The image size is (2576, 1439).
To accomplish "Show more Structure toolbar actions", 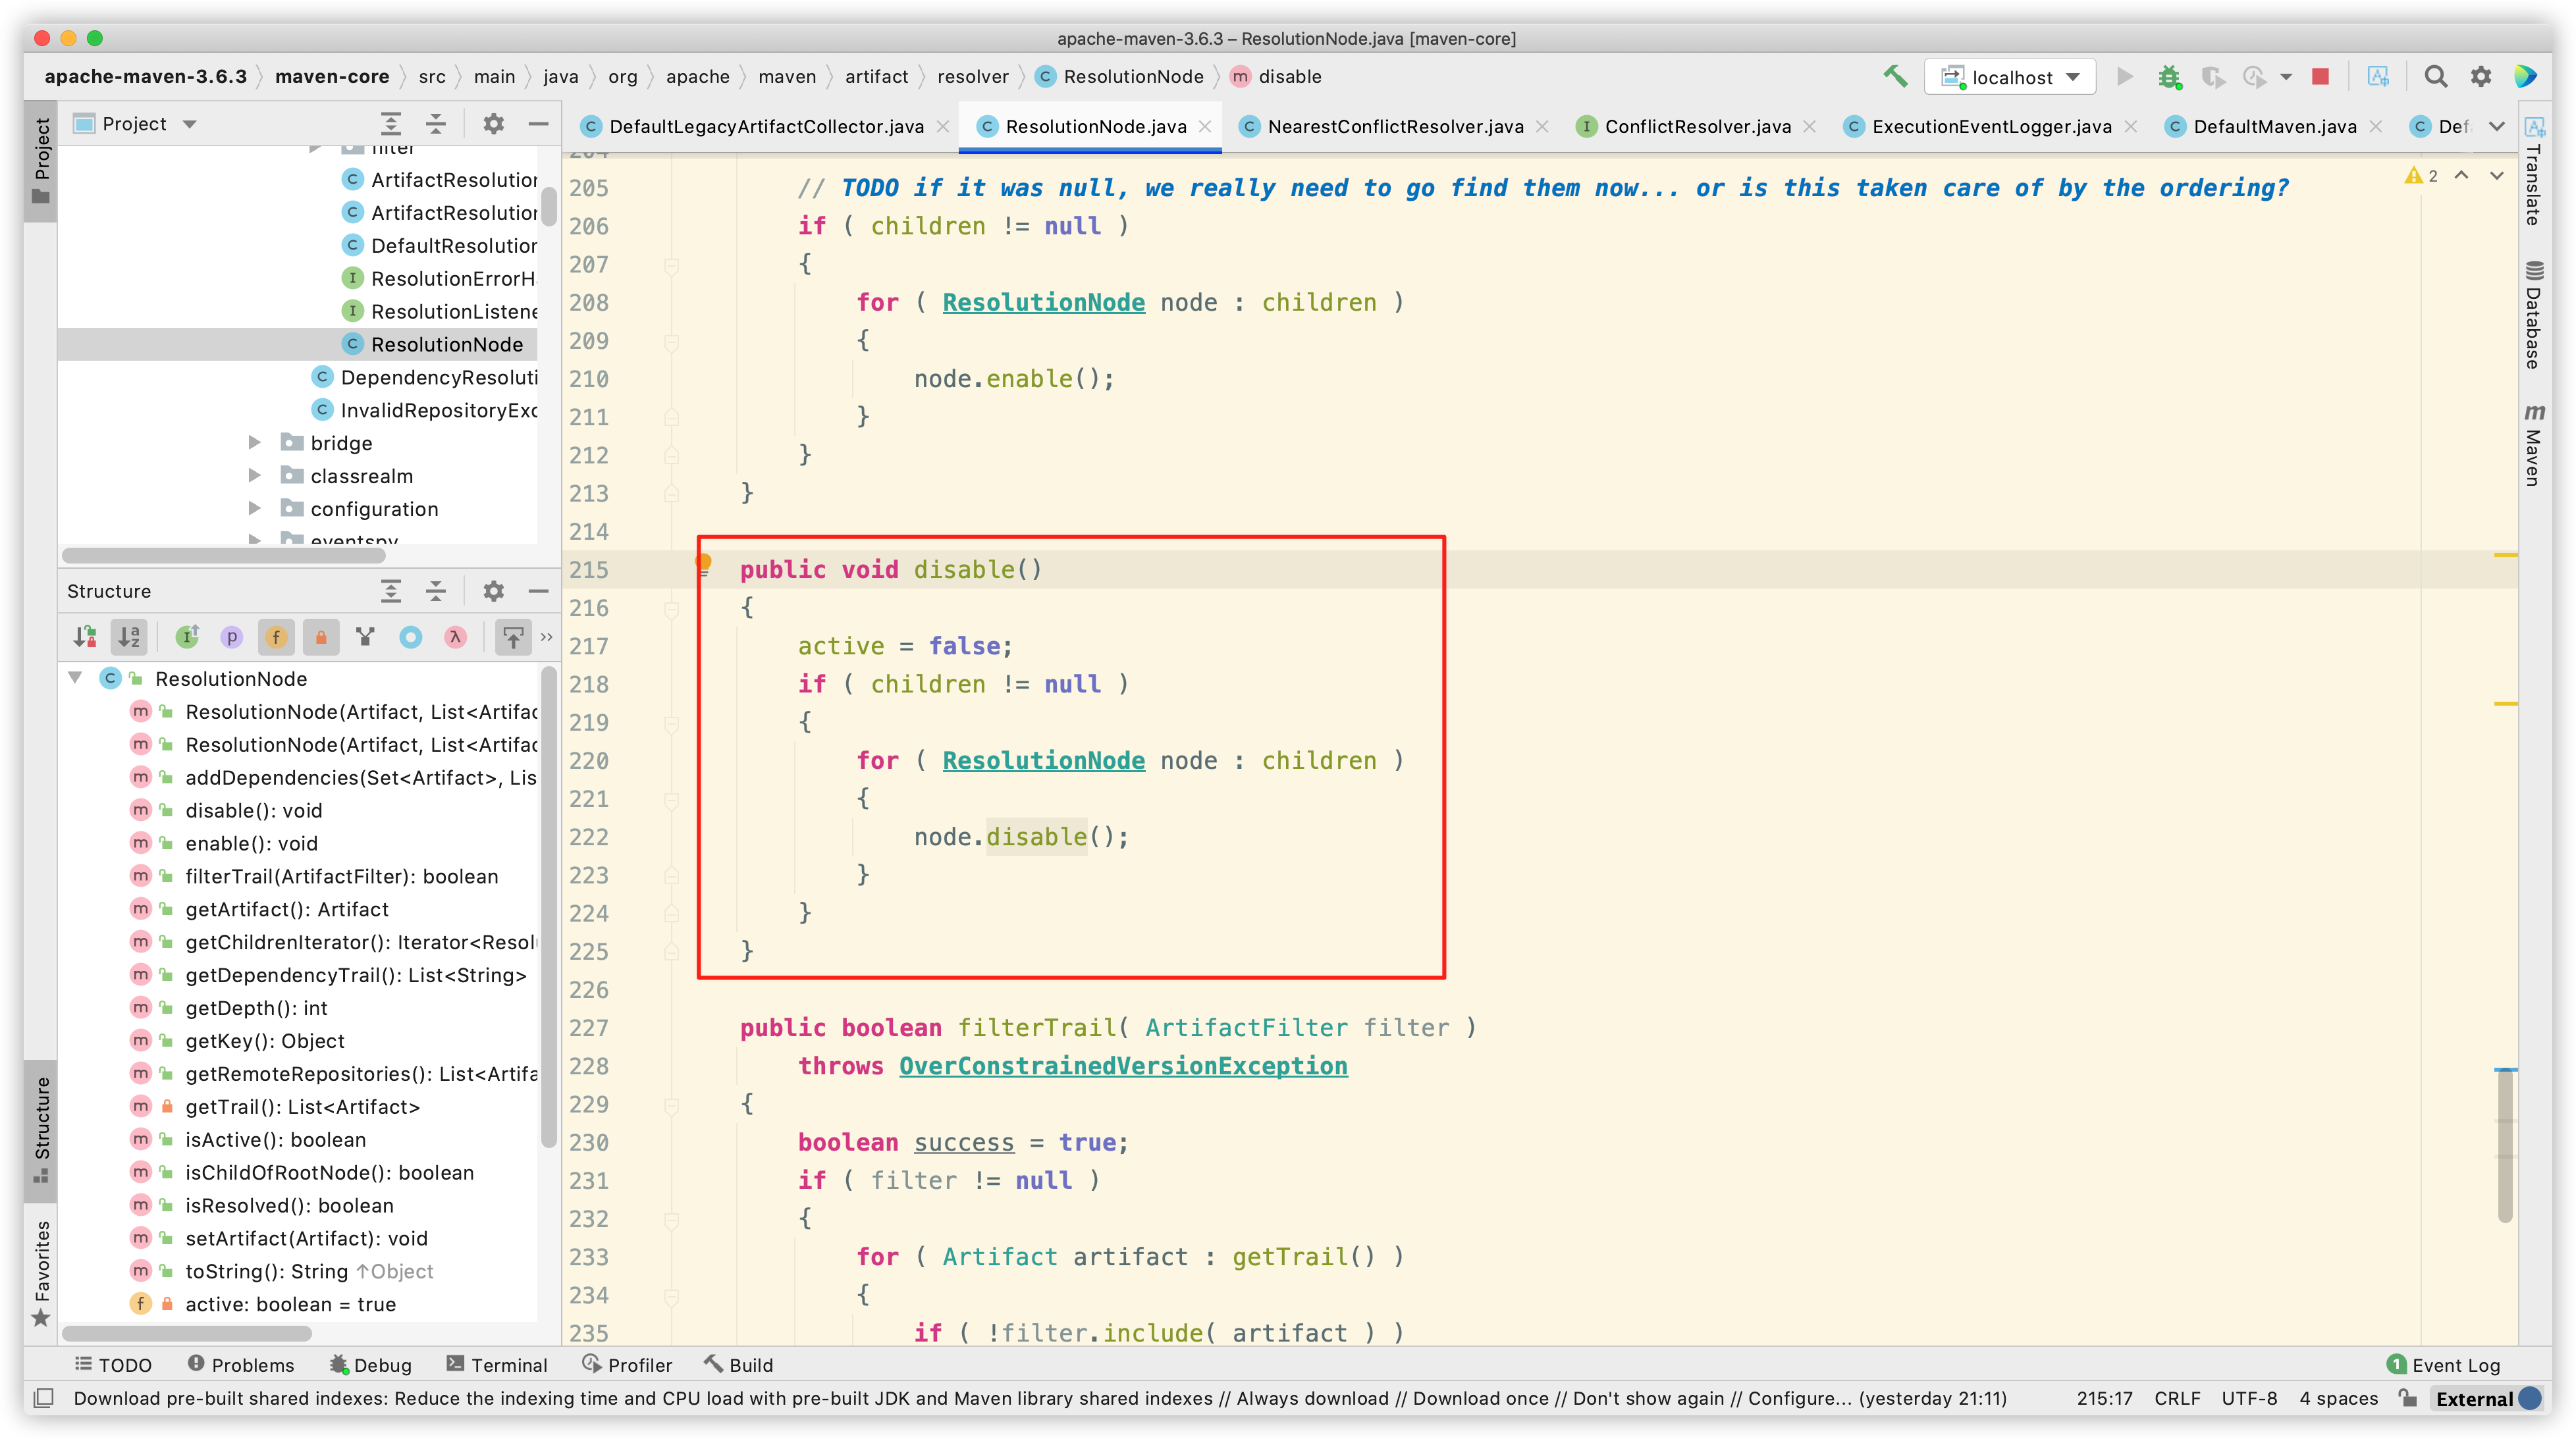I will click(547, 637).
